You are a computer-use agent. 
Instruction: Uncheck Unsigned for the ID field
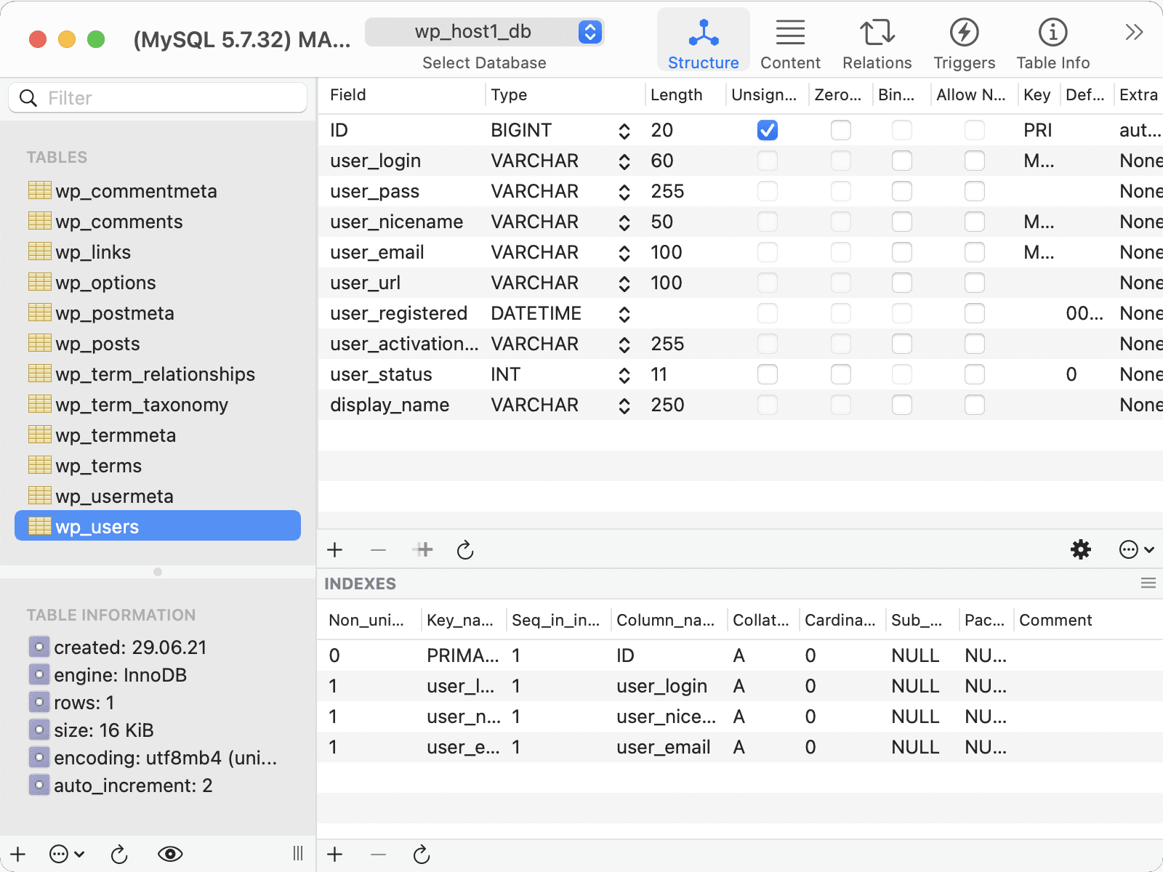click(x=768, y=130)
